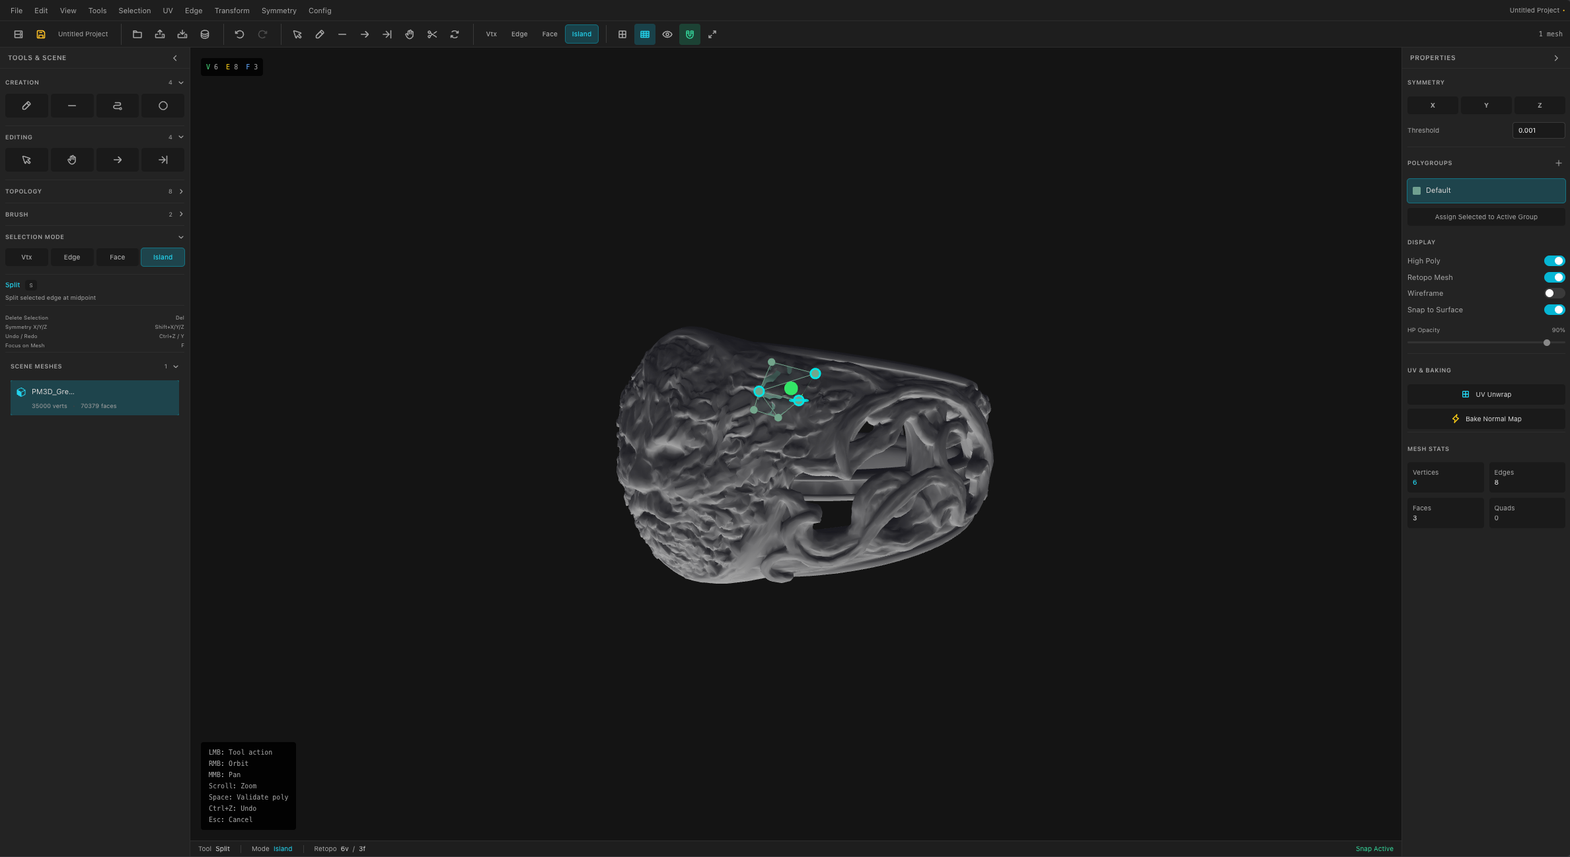Screen dimensions: 1570x857
Task: Open the project folder icon
Action: point(137,34)
